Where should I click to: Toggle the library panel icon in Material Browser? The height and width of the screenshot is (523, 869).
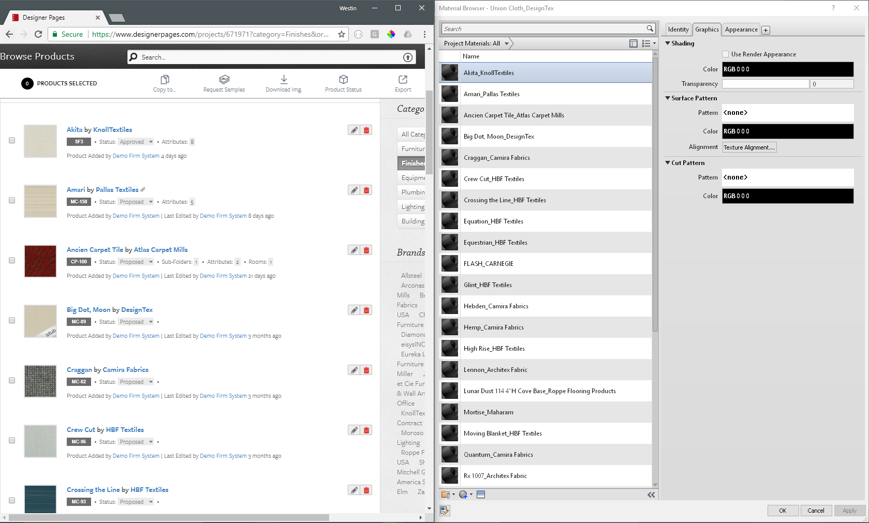(633, 43)
